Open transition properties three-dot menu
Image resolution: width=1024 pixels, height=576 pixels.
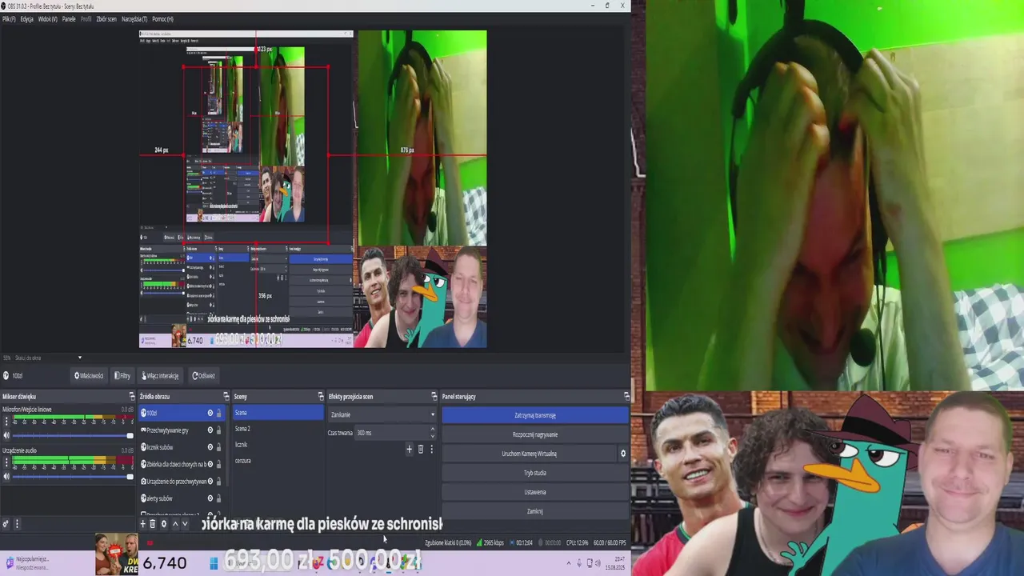pyautogui.click(x=432, y=450)
